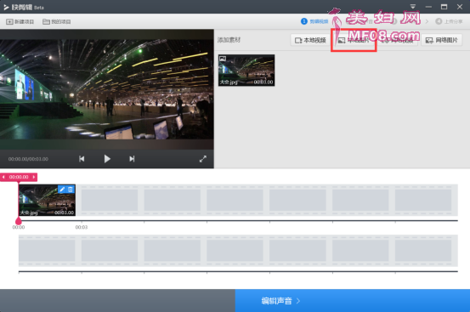
Task: Switch to step 4 上传分享 tab
Action: pyautogui.click(x=449, y=21)
